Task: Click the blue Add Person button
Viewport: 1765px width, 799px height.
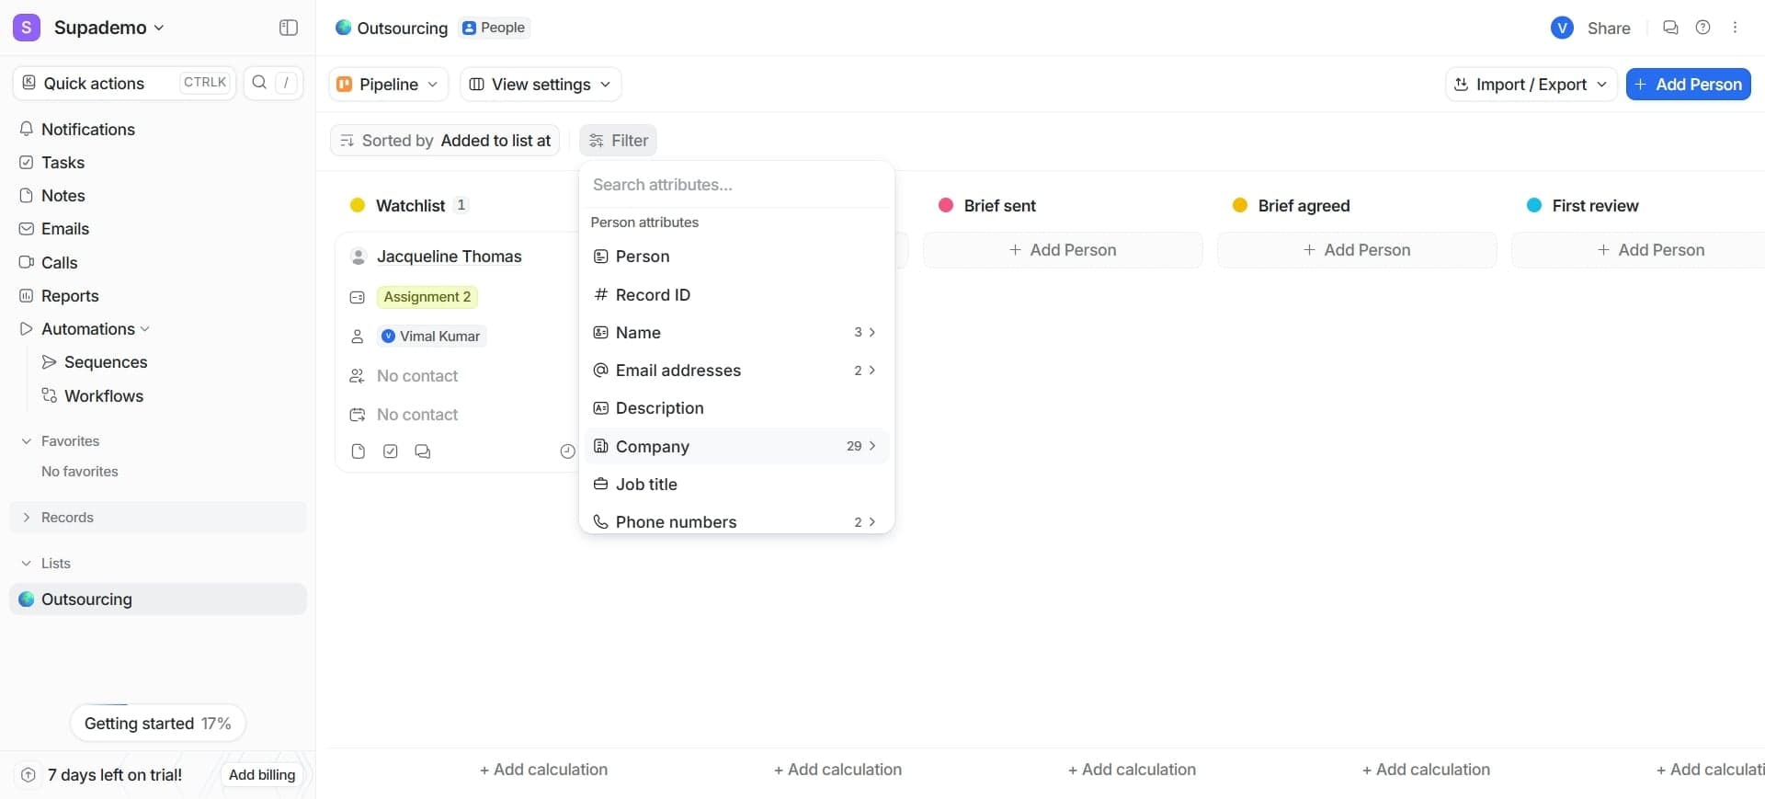Action: point(1688,85)
